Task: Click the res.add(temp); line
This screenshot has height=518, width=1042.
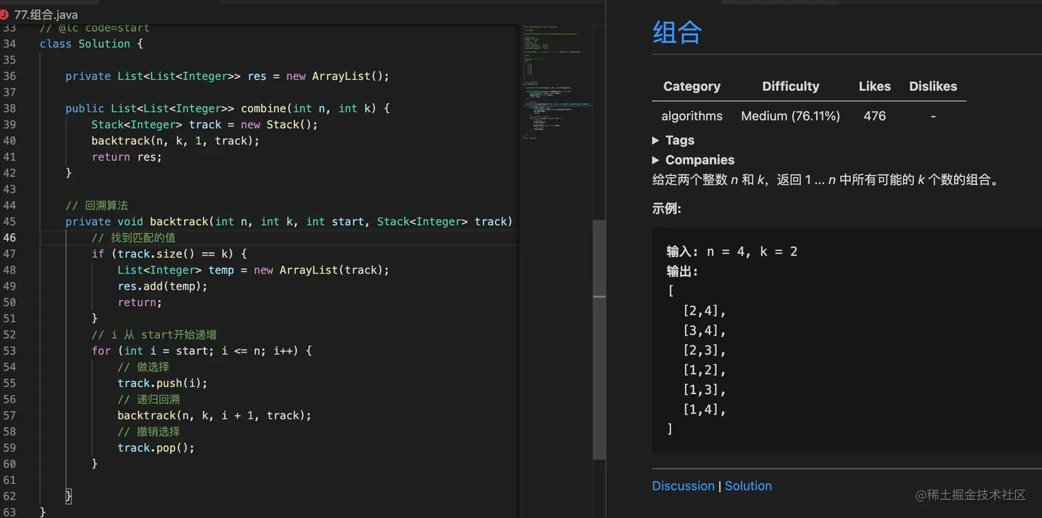Action: (x=163, y=287)
